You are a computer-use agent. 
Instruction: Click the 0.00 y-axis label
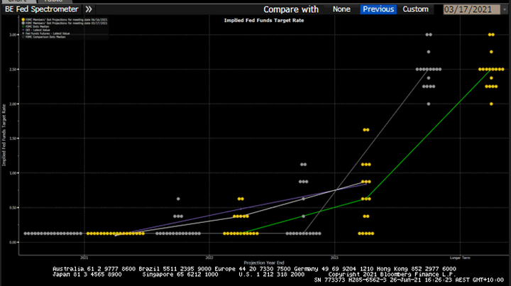[x=12, y=242]
